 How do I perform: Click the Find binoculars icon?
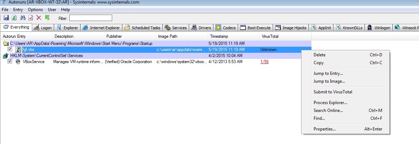coord(23,18)
